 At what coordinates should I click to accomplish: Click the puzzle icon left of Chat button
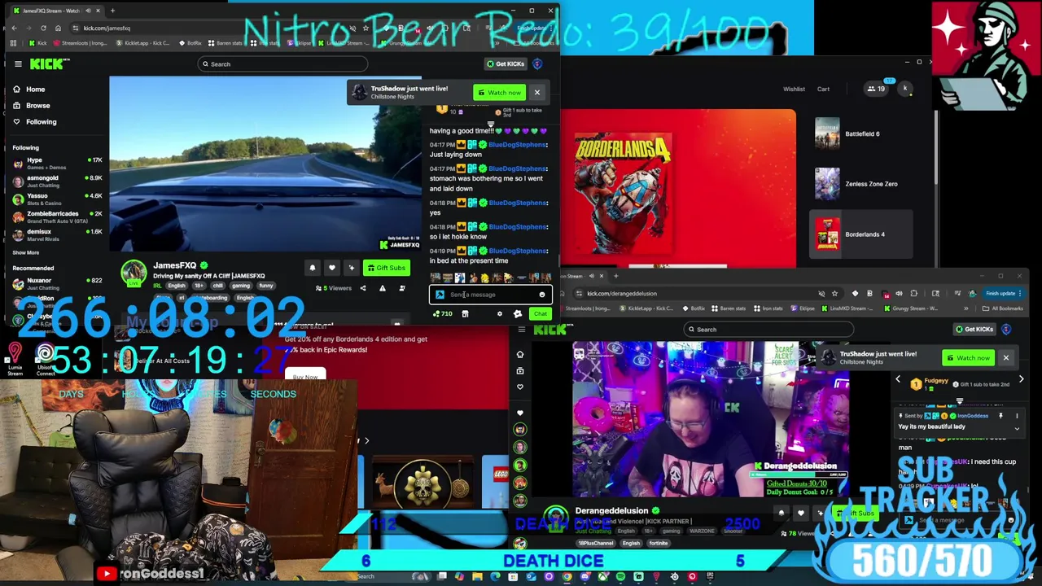click(x=518, y=313)
